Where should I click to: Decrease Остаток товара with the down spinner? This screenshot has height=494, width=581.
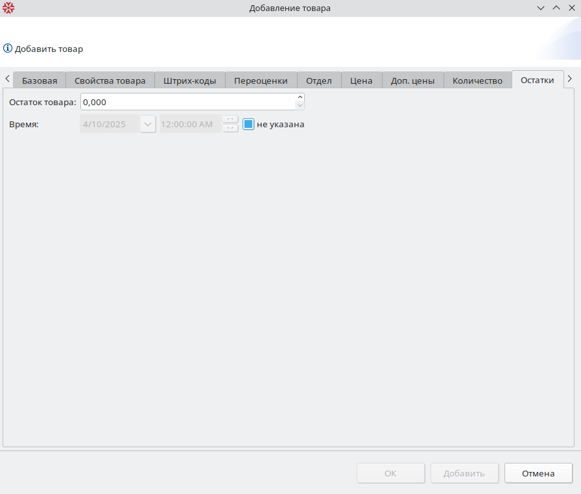[x=300, y=106]
